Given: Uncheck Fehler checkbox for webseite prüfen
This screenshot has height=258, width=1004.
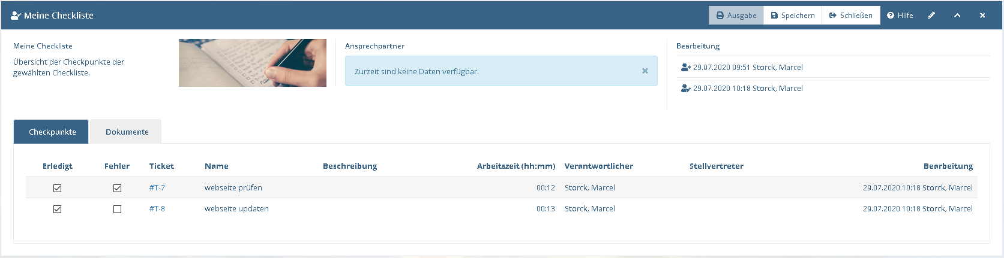Looking at the screenshot, I should pyautogui.click(x=117, y=188).
